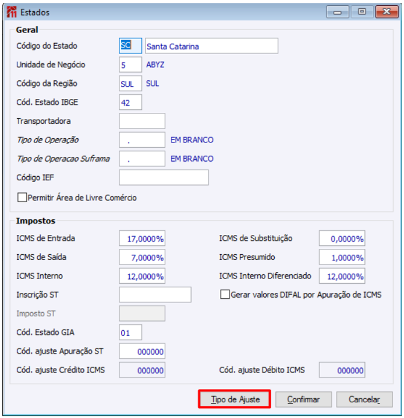
Task: Click the state name field Santa Catarina
Action: (211, 46)
